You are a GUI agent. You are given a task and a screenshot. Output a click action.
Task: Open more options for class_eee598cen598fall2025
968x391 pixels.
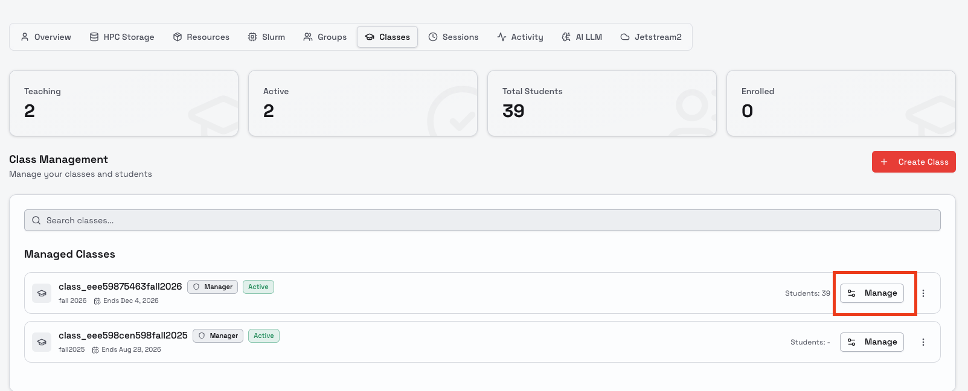point(923,342)
